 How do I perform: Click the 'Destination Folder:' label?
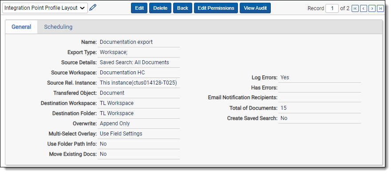click(x=75, y=113)
